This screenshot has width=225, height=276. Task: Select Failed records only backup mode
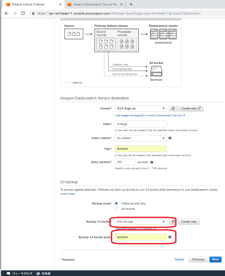(x=117, y=203)
